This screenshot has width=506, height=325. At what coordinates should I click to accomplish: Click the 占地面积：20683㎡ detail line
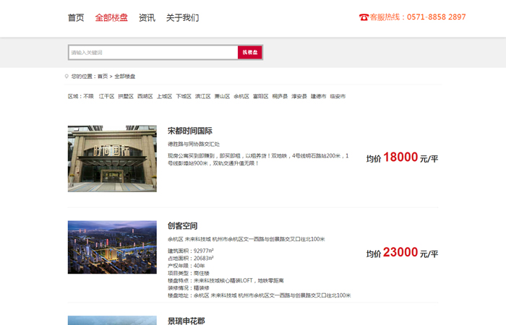tap(191, 259)
